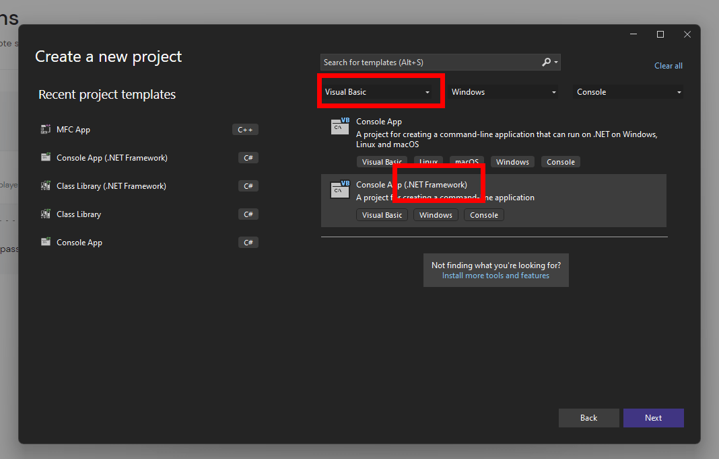This screenshot has width=719, height=459.
Task: Click the Next button
Action: [654, 418]
